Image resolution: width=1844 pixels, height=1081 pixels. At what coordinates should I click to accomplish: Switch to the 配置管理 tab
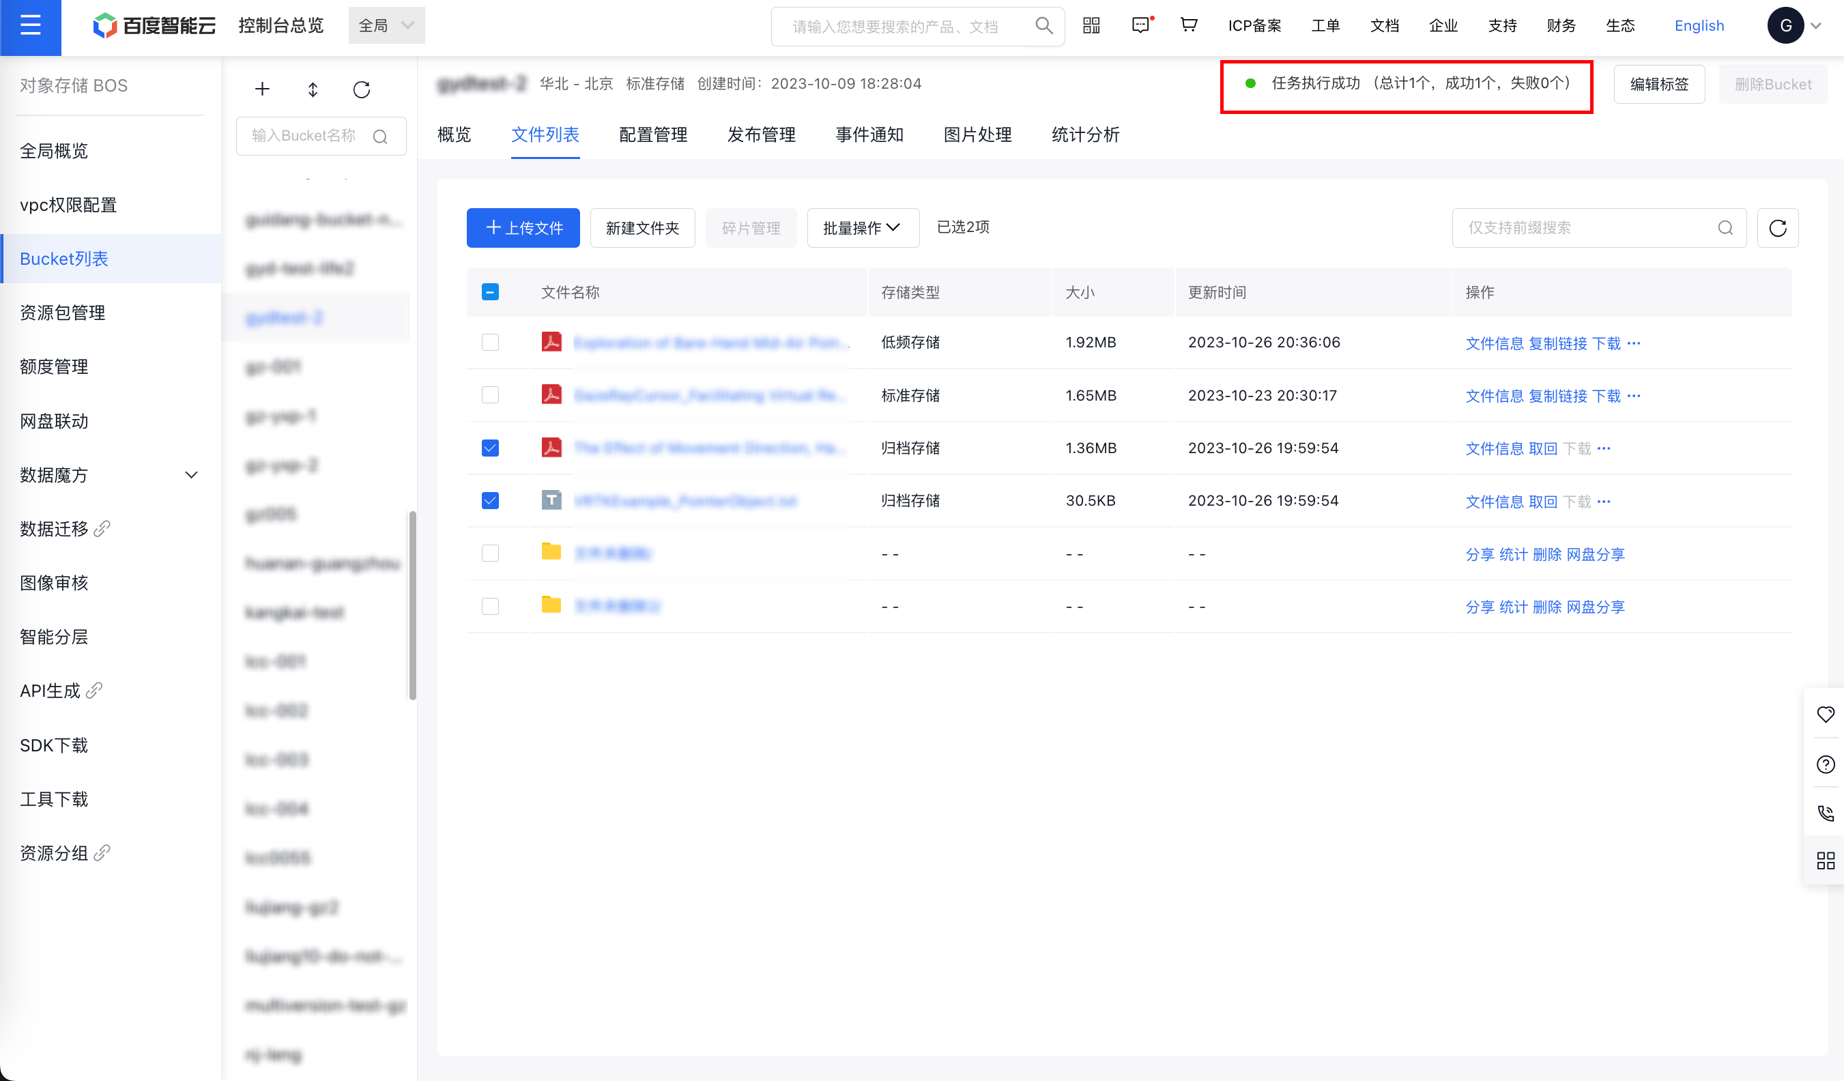pos(653,134)
